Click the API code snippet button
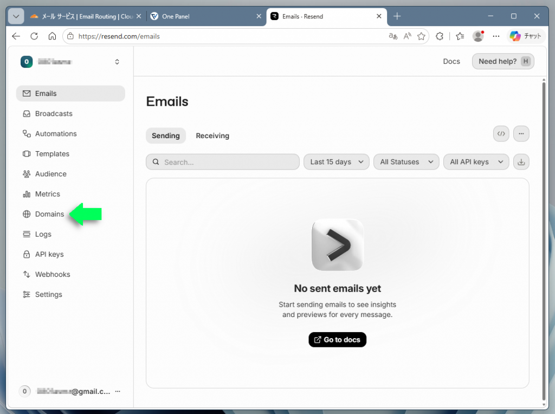Viewport: 555px width, 414px height. click(501, 134)
